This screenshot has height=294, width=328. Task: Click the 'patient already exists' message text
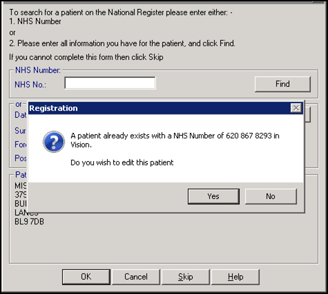(x=175, y=140)
